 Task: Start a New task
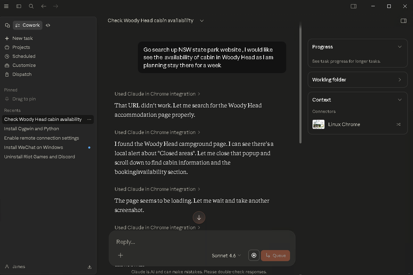pyautogui.click(x=23, y=38)
